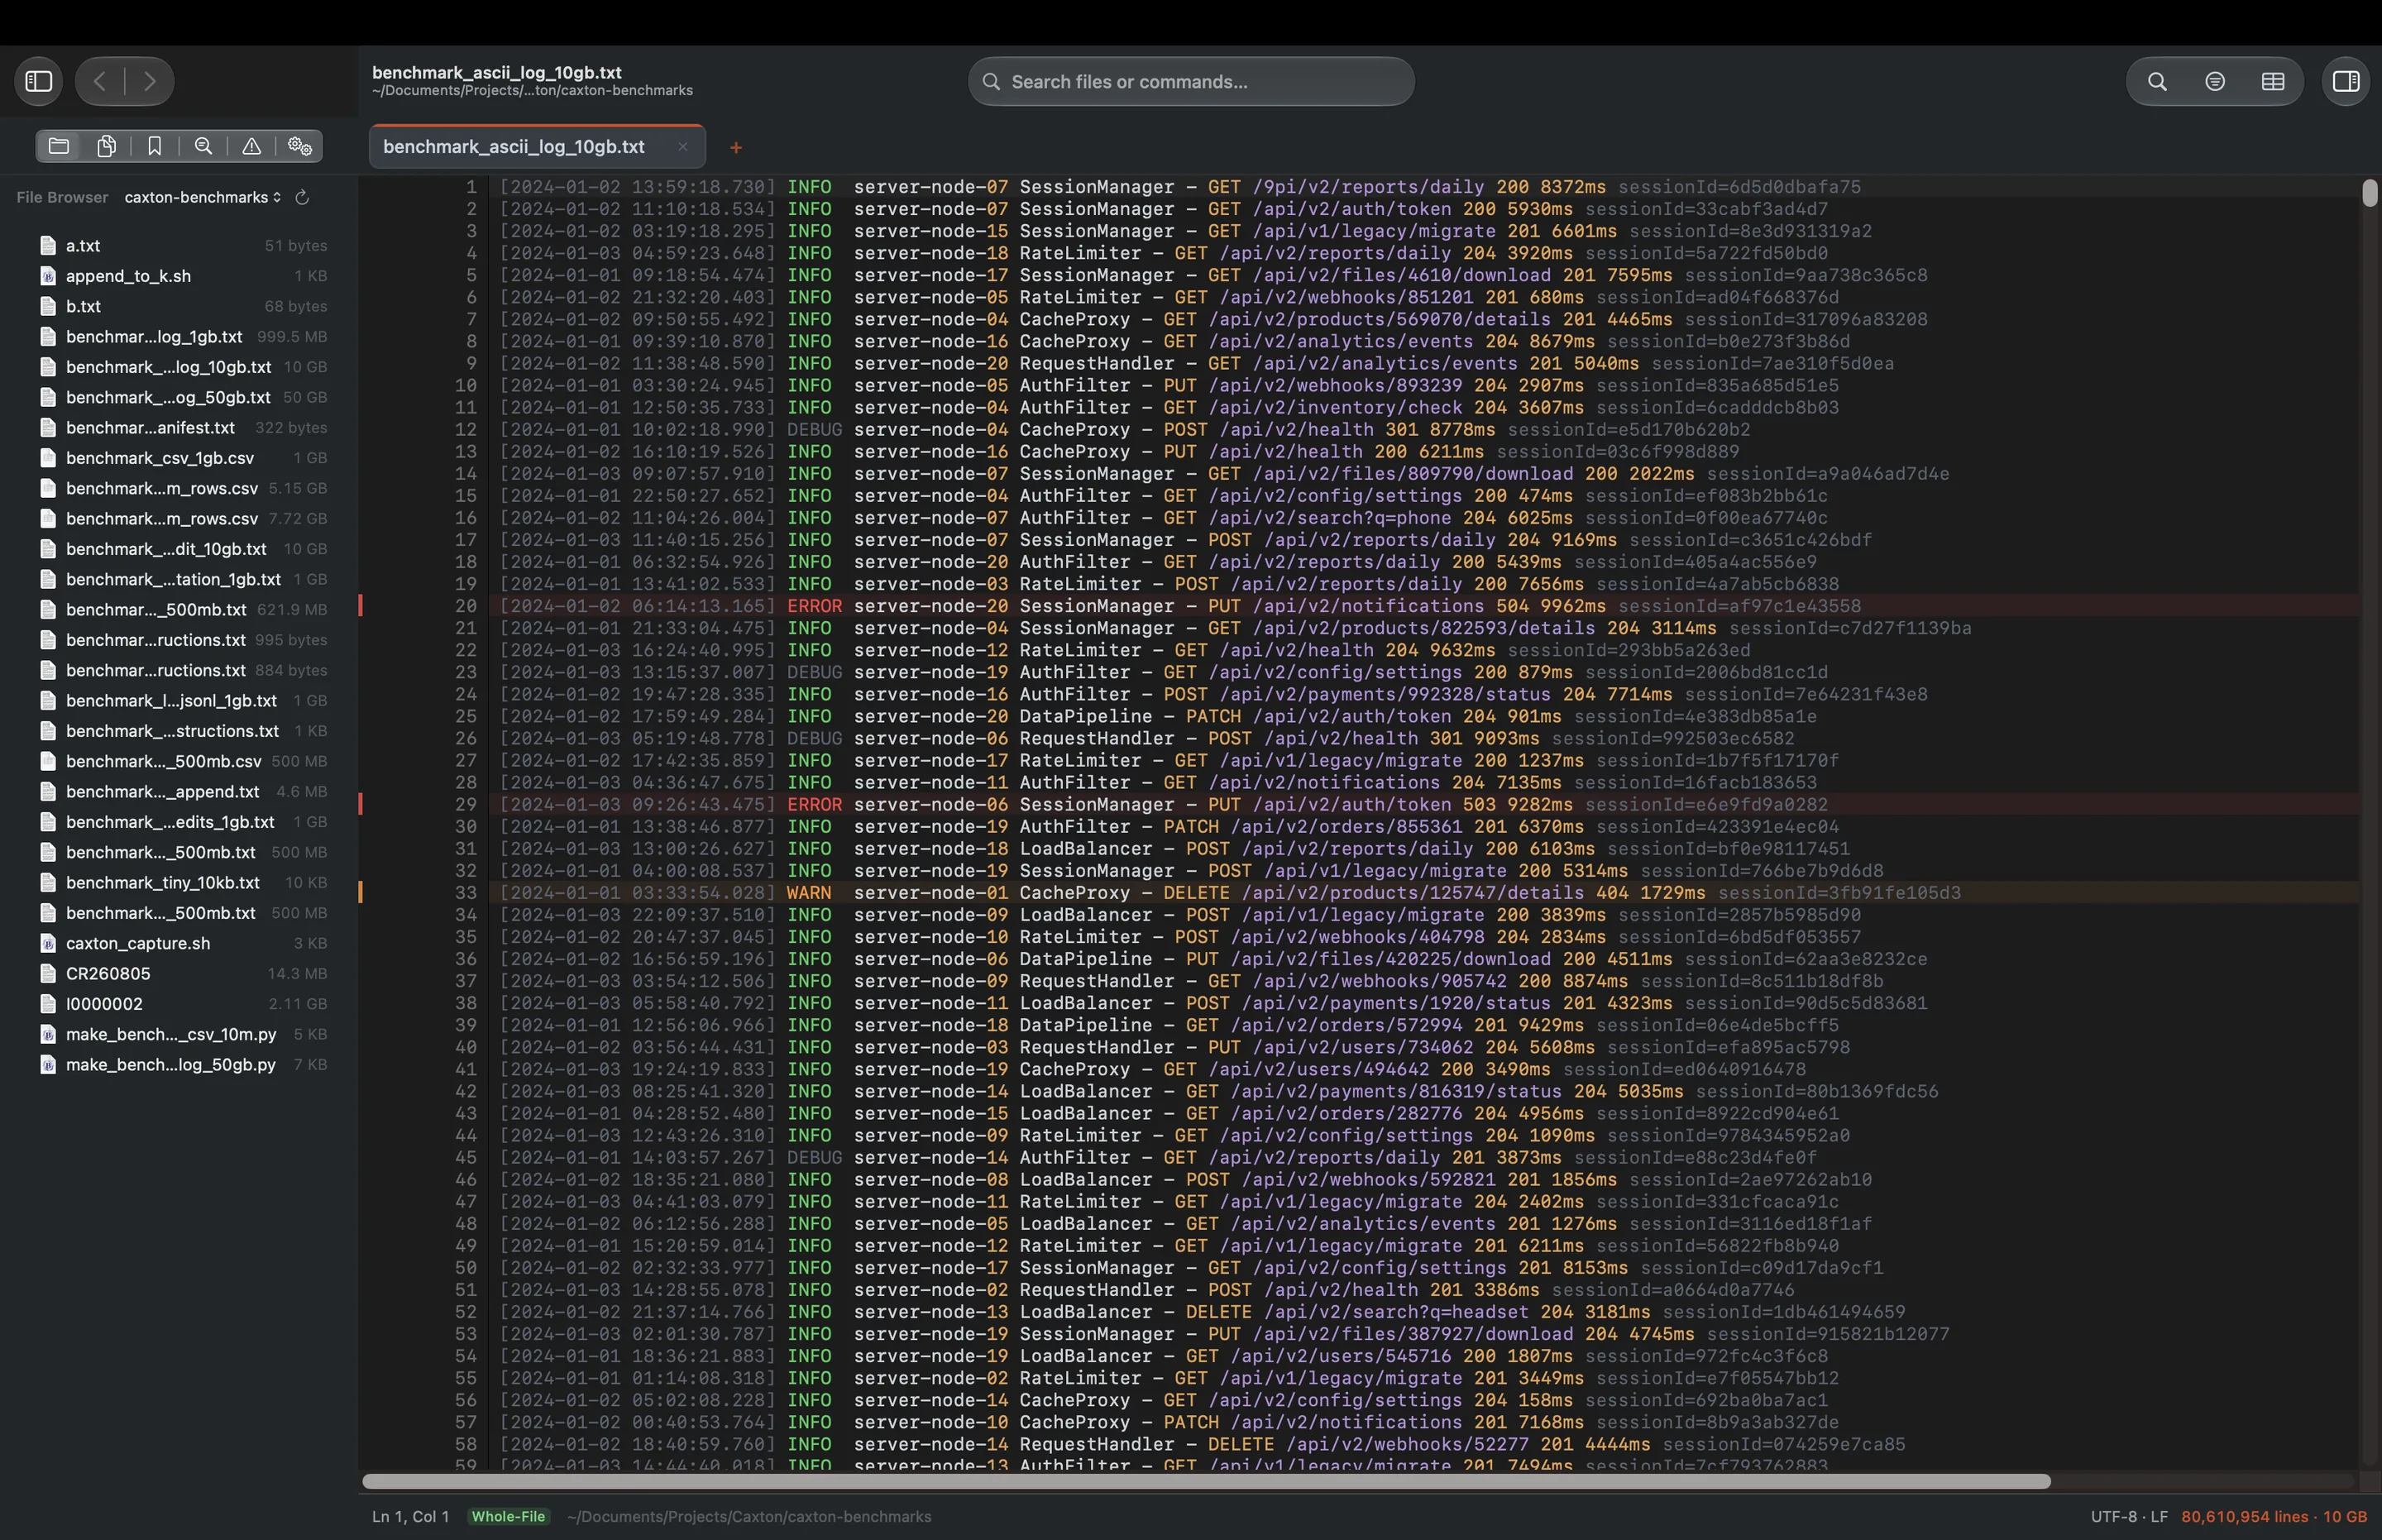Switch to the table grid view icon

point(2273,81)
